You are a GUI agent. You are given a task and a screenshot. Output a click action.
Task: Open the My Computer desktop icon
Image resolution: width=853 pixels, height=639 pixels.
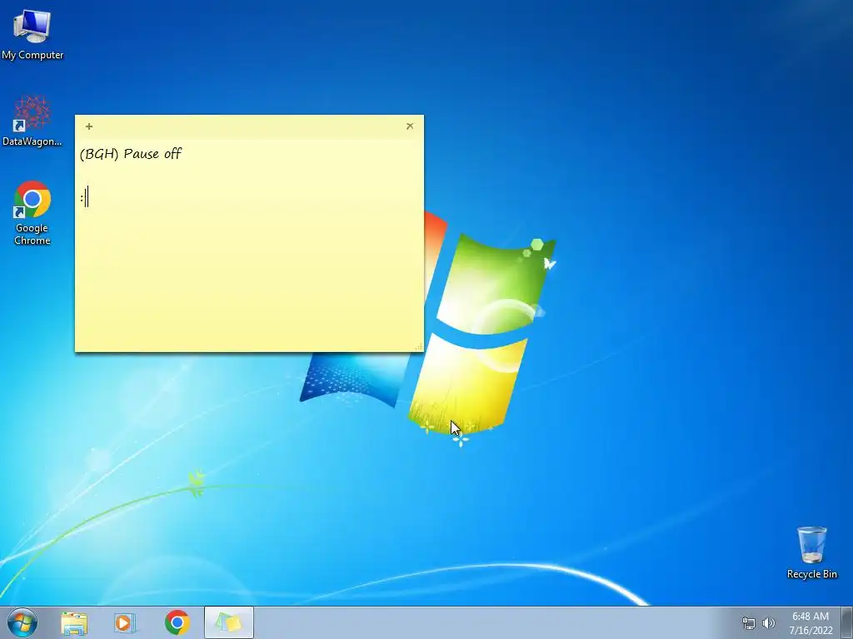(x=32, y=34)
